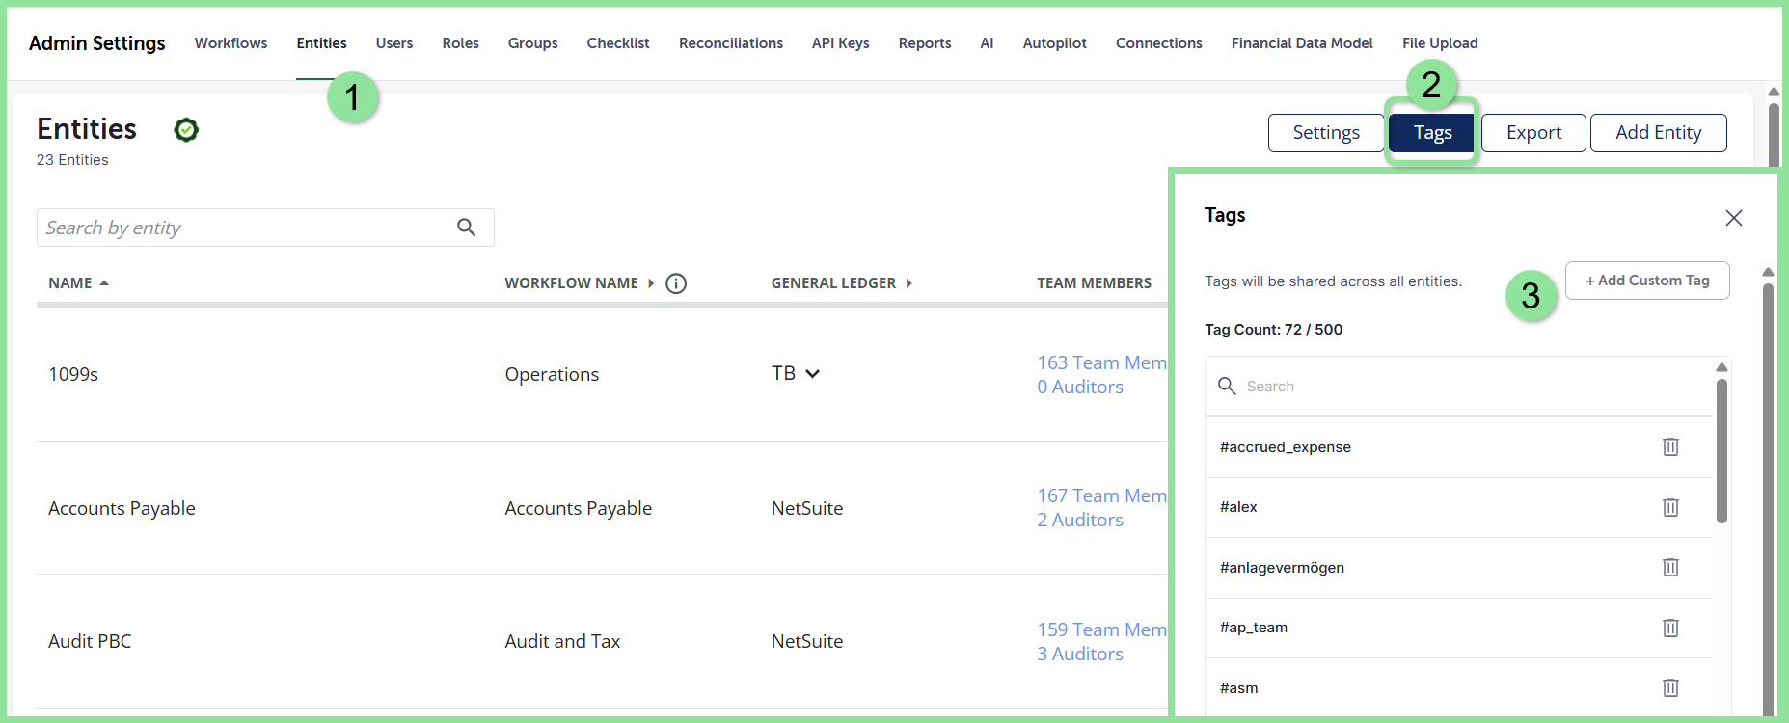Select the Audit PBC entity name
The width and height of the screenshot is (1789, 723).
point(90,641)
